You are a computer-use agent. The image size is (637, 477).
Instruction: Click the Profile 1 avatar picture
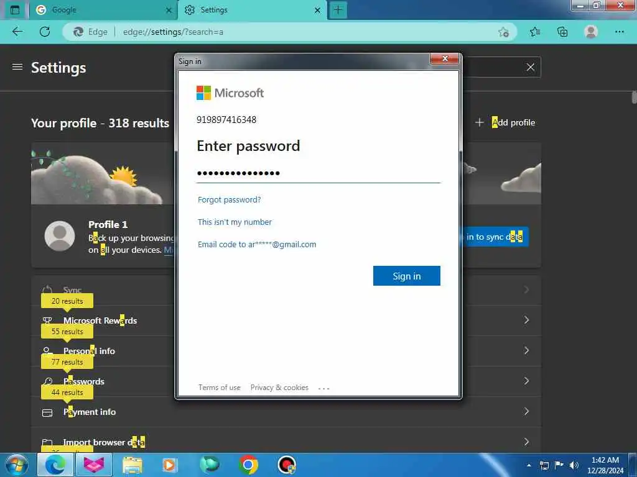(x=59, y=236)
